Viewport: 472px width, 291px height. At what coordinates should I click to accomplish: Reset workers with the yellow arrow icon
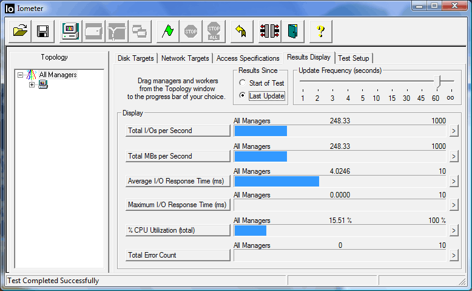pyautogui.click(x=241, y=31)
